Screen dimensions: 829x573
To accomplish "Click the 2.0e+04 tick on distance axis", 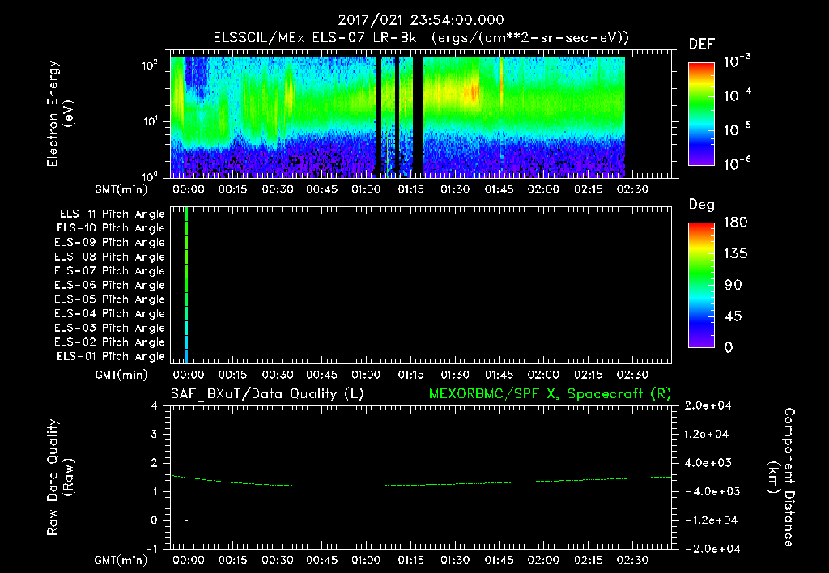I will tap(708, 405).
